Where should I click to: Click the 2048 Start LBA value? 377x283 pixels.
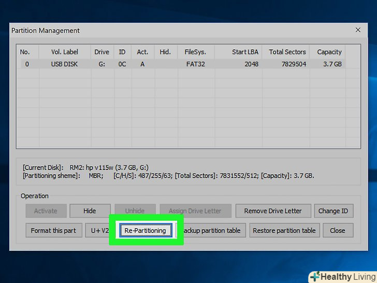point(252,64)
